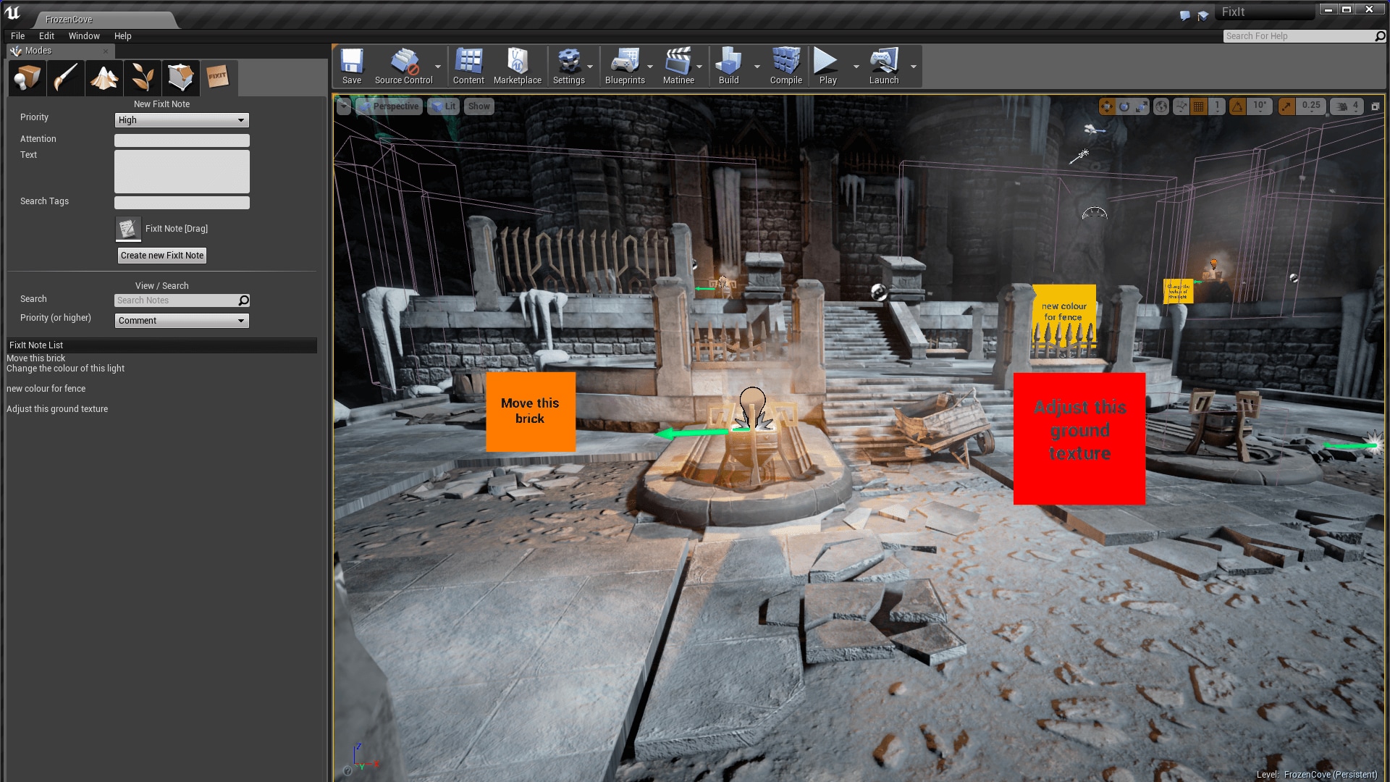Select the FixIt mode icon
Viewport: 1390px width, 782px height.
click(x=218, y=77)
